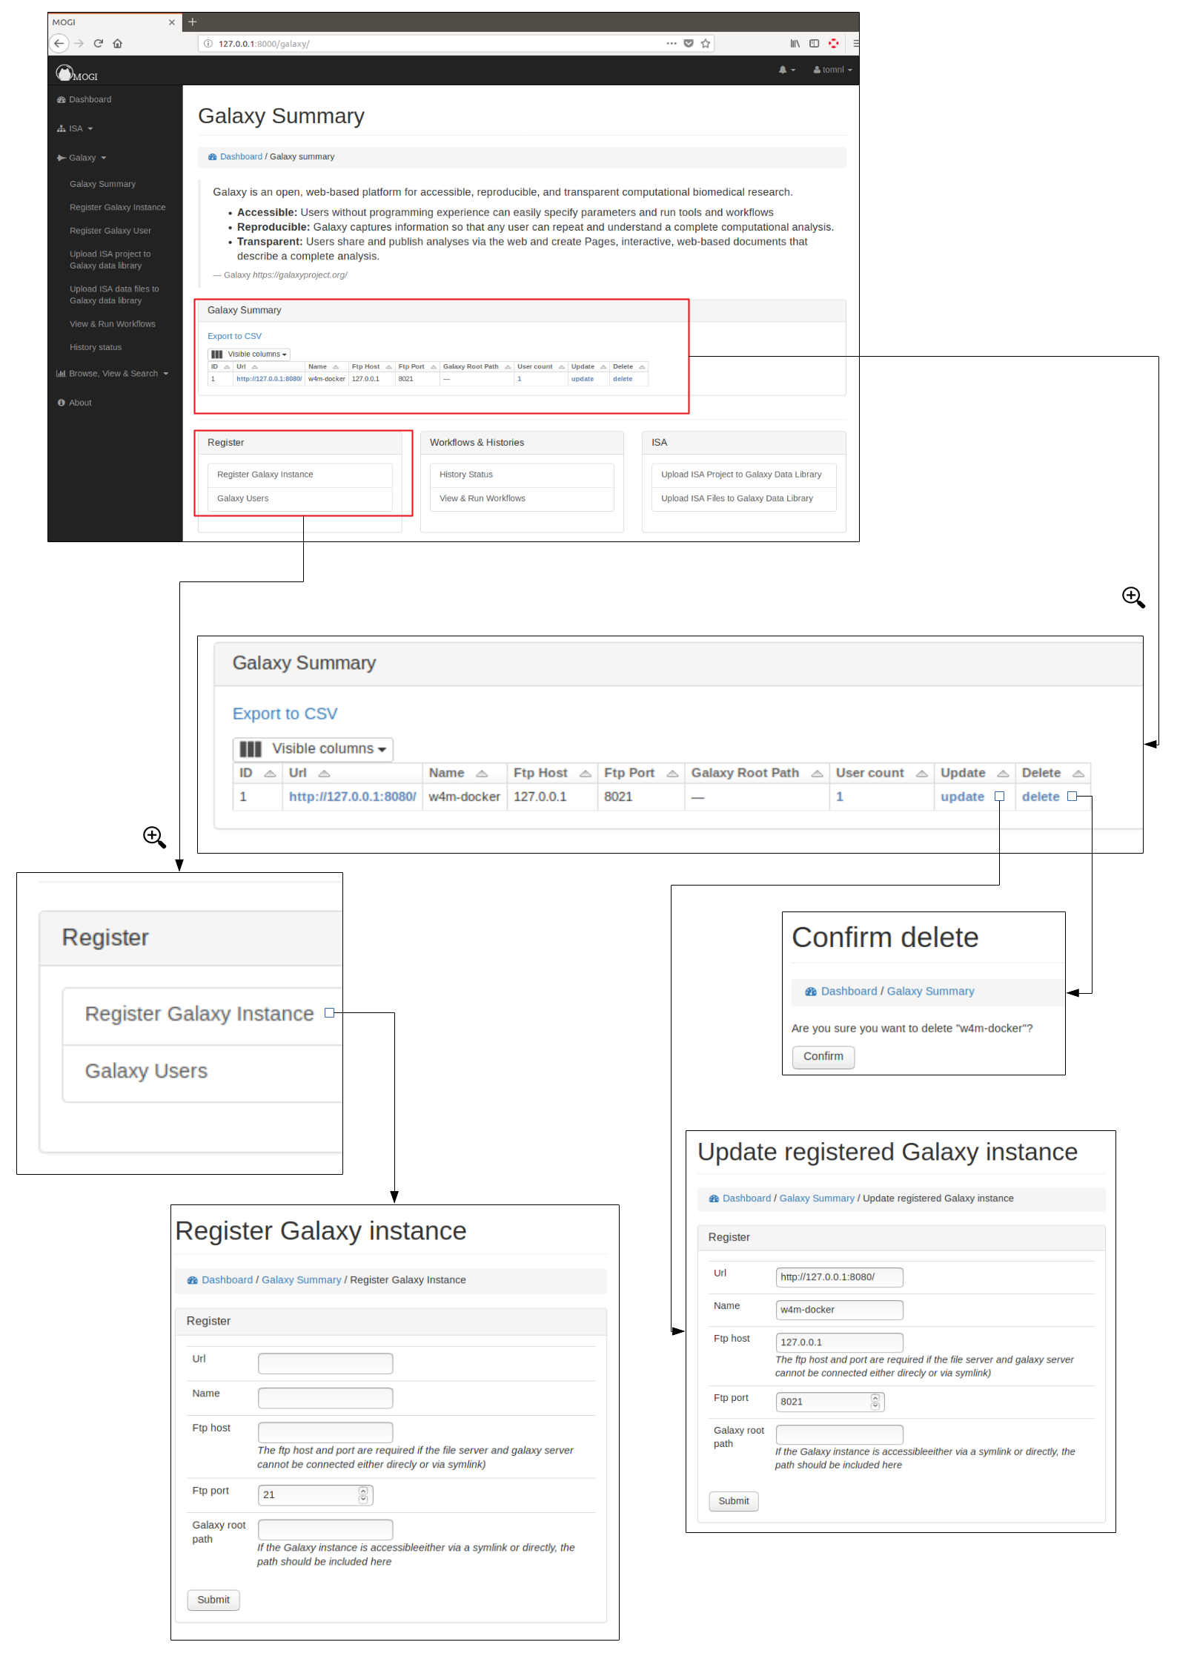Bookmark this page with the star icon

pos(706,44)
